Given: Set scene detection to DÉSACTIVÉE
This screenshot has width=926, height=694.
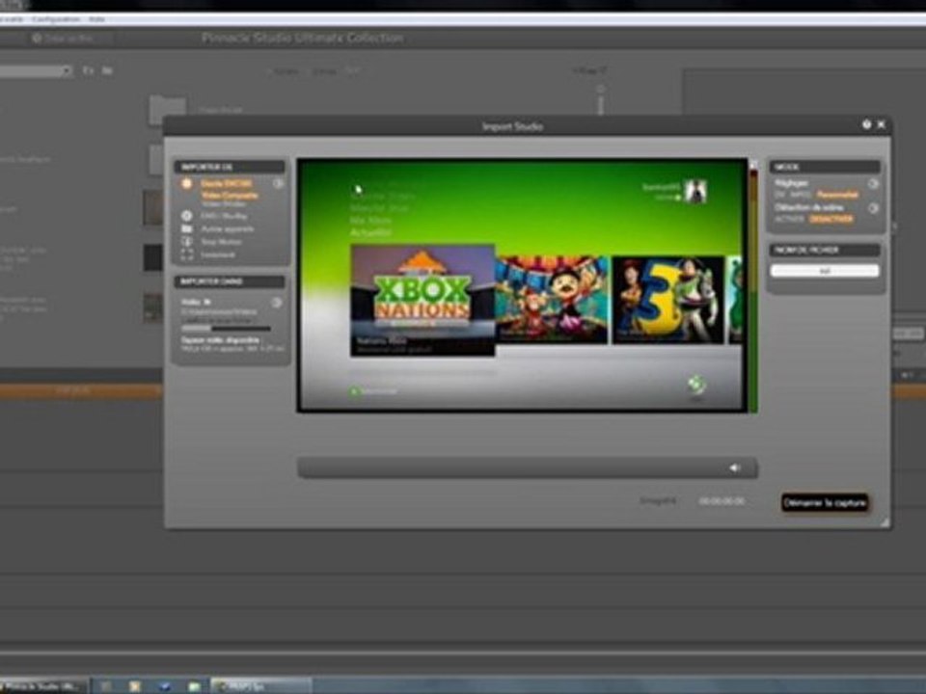Looking at the screenshot, I should point(831,219).
